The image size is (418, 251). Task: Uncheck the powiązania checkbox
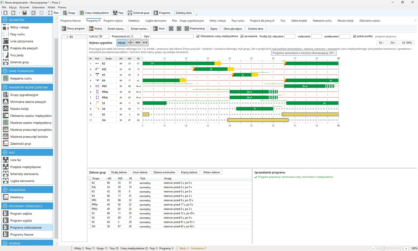(x=242, y=36)
